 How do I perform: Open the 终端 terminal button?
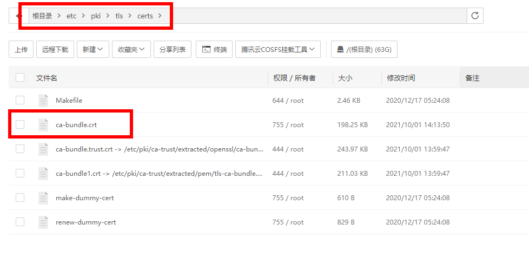click(214, 49)
